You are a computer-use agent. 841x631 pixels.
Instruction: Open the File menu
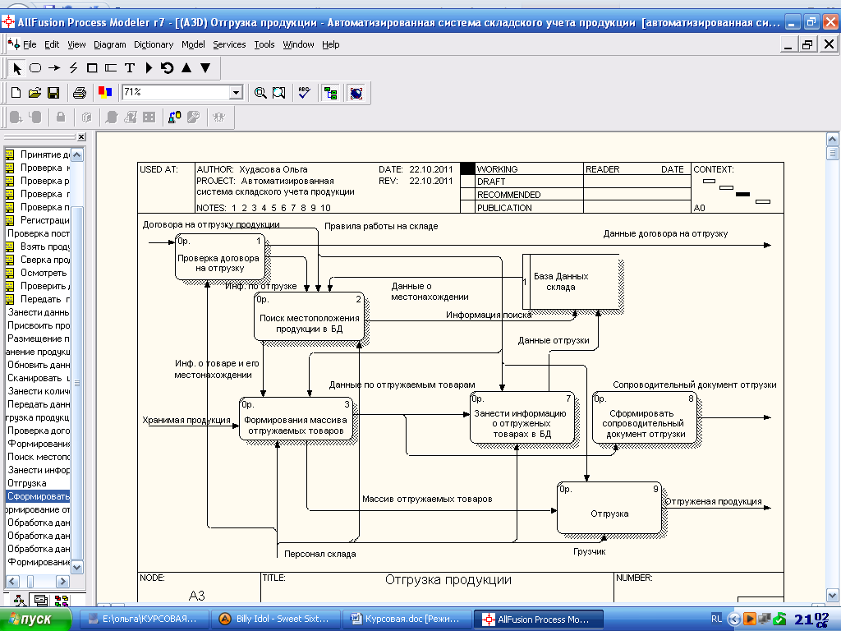[x=30, y=44]
